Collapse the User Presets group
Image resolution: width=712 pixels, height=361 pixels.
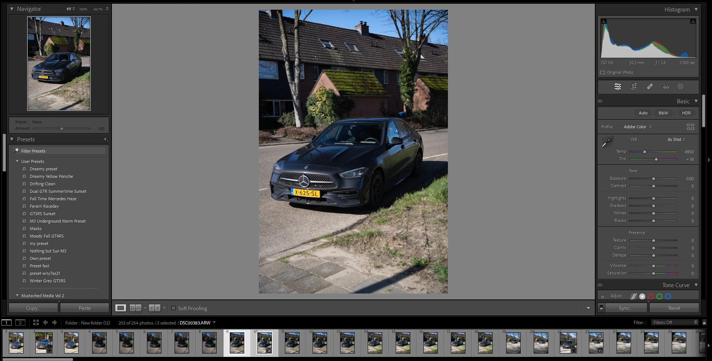pos(17,161)
